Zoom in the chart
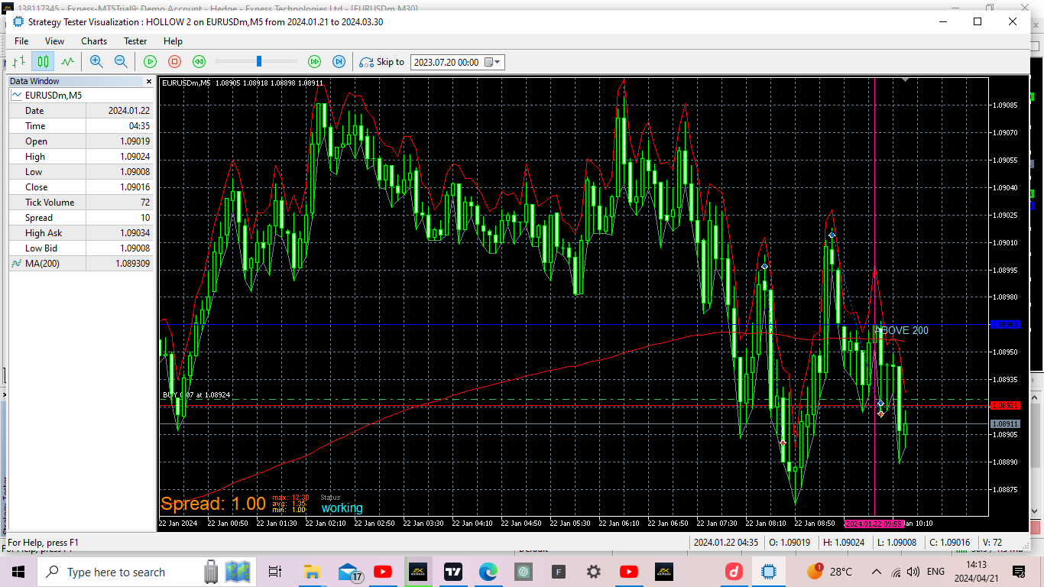Viewport: 1044px width, 587px height. (x=96, y=62)
